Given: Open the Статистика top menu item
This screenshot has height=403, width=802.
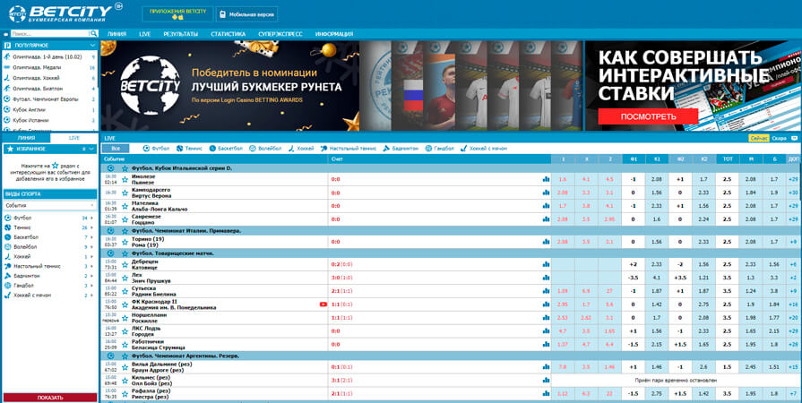Looking at the screenshot, I should (x=229, y=34).
